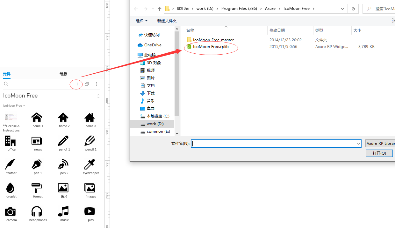The height and width of the screenshot is (228, 395).
Task: Refresh the file dialog folder view
Action: point(353,9)
